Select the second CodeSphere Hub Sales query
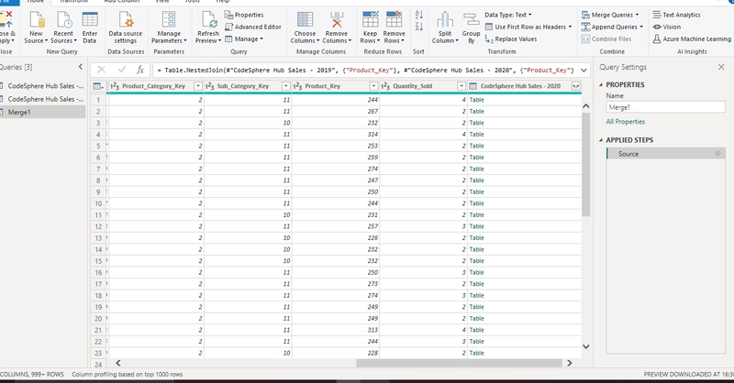 point(42,99)
